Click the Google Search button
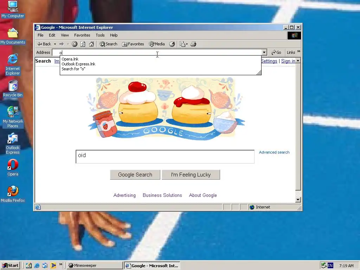This screenshot has width=360, height=270. [x=135, y=175]
